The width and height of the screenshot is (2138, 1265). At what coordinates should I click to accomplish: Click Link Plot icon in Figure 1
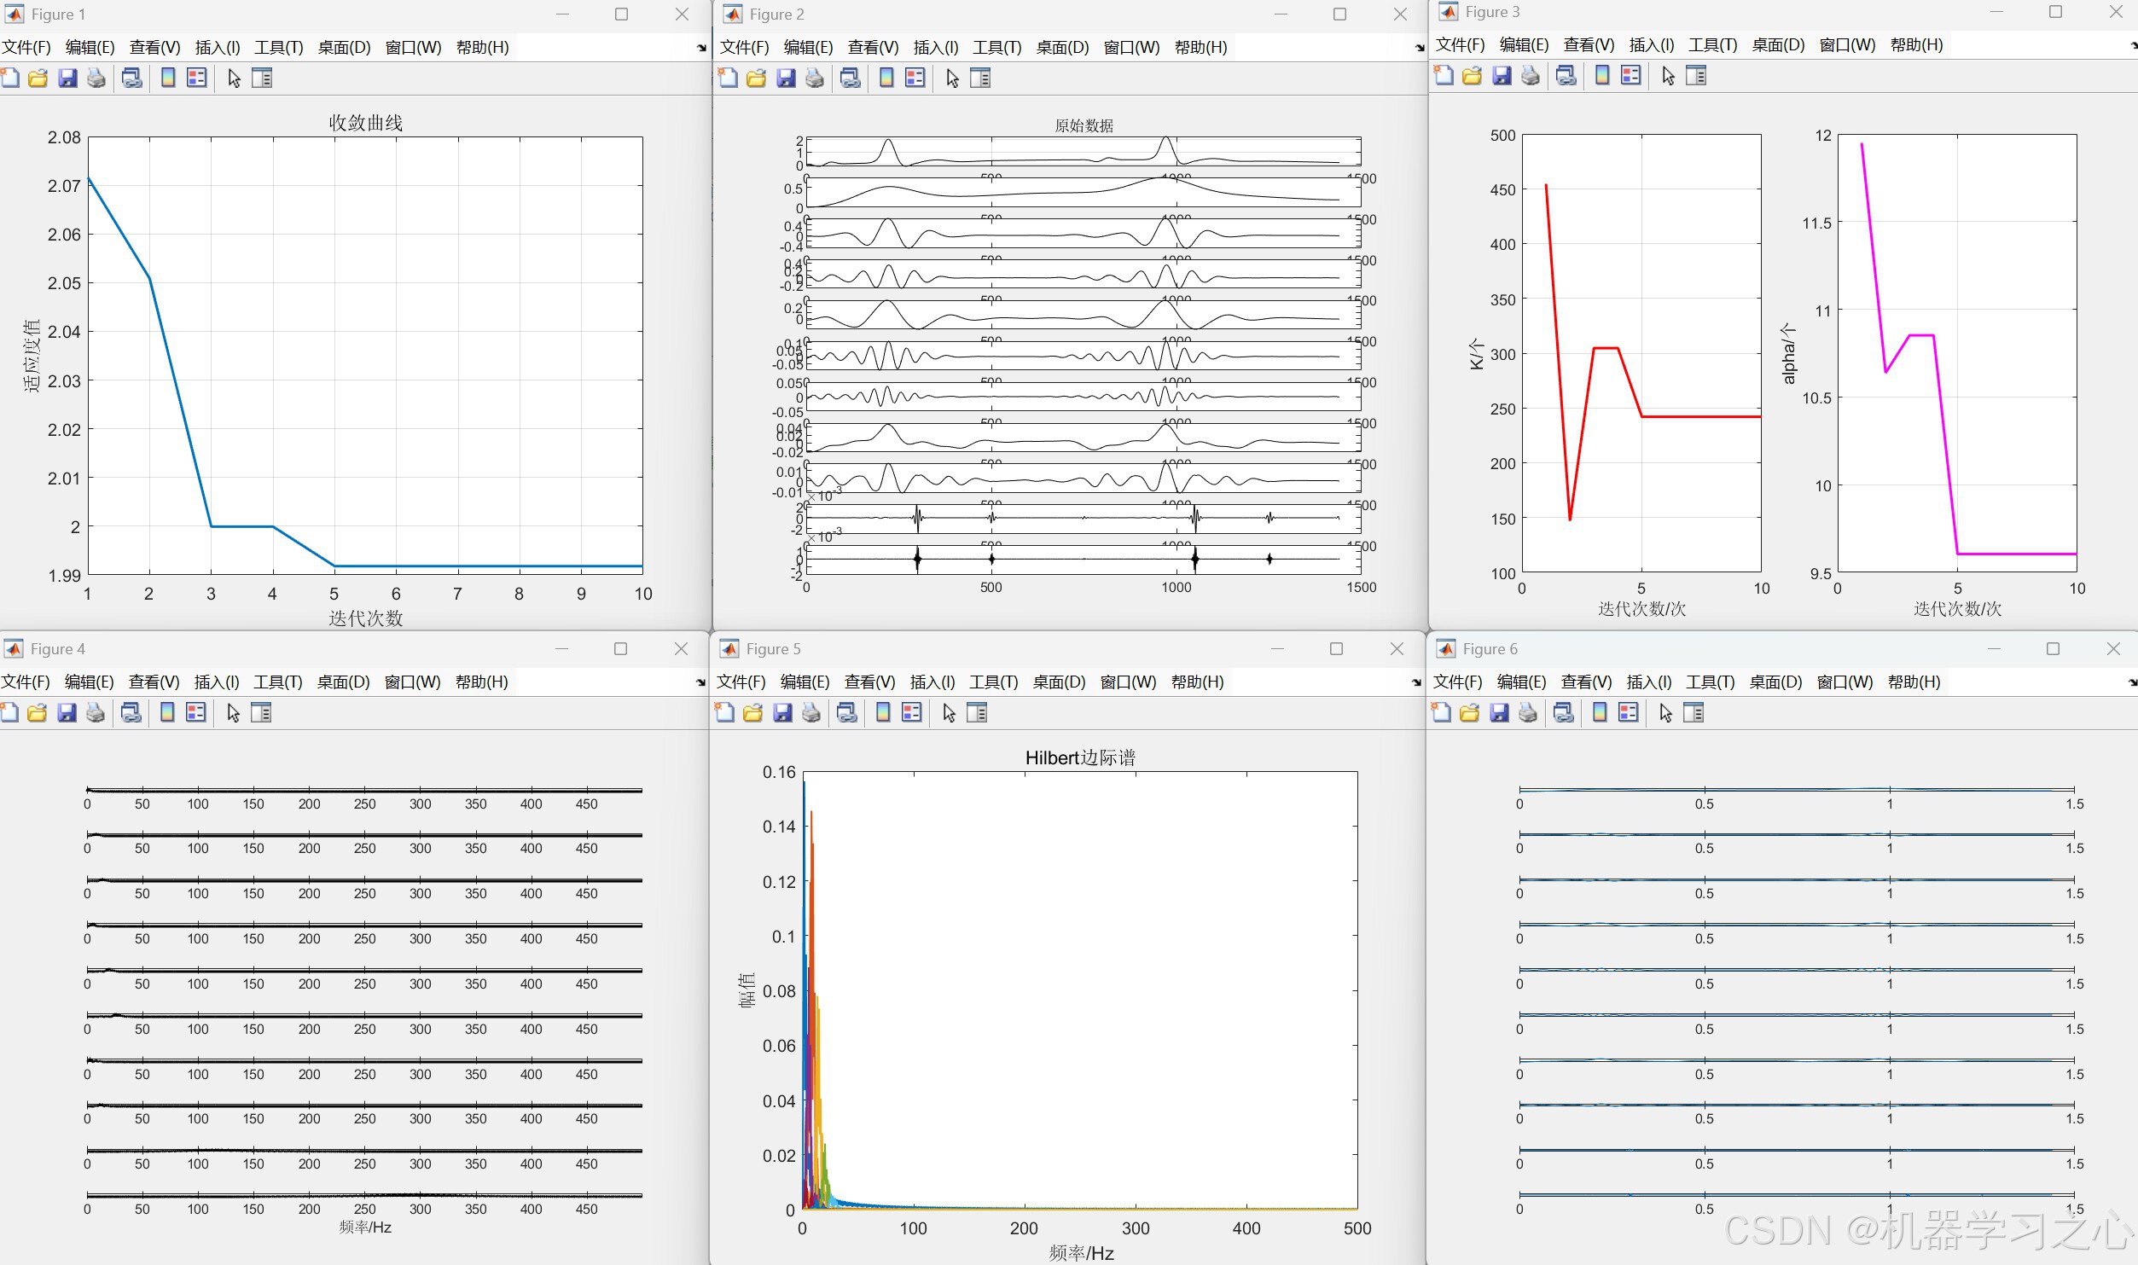(x=131, y=78)
